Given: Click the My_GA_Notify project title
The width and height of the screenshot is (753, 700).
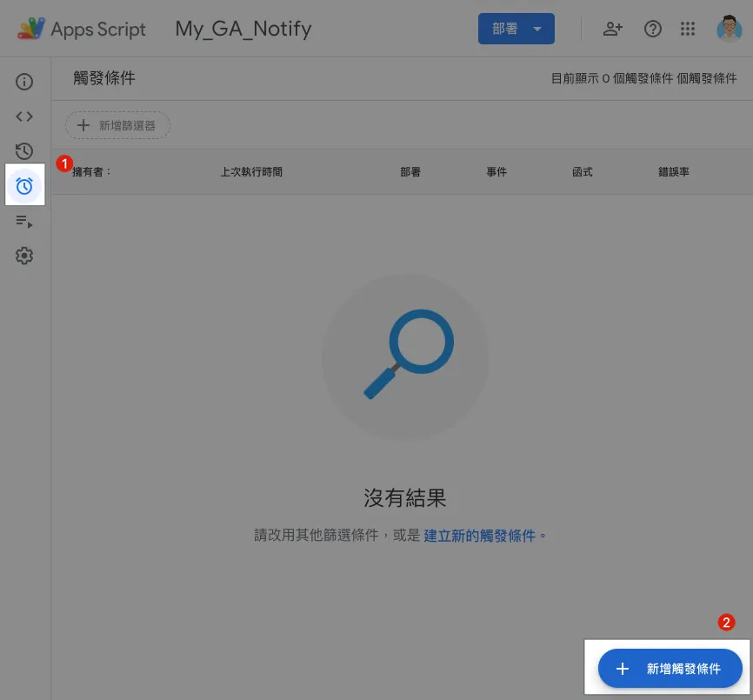Looking at the screenshot, I should [x=243, y=29].
